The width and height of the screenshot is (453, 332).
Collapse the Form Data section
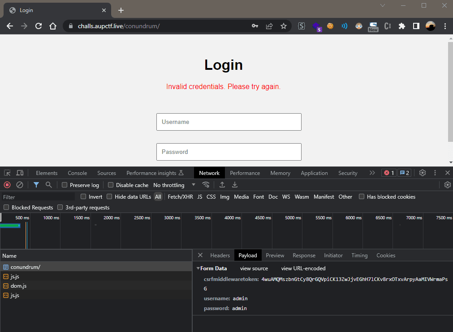(198, 268)
